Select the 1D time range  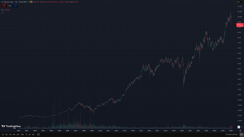point(3,135)
